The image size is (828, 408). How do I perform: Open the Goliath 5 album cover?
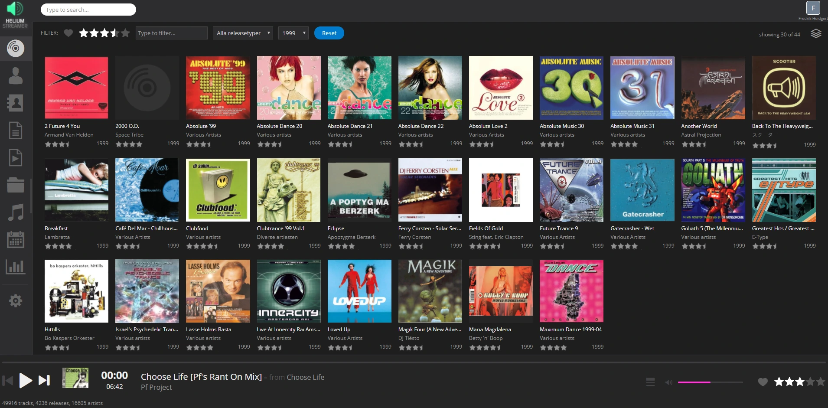click(713, 190)
